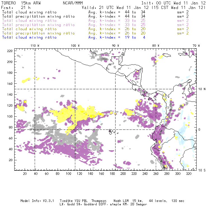
Task: Click the "Valid: 21 UTC Wed 11 Jan 12" text
Action: pyautogui.click(x=115, y=8)
